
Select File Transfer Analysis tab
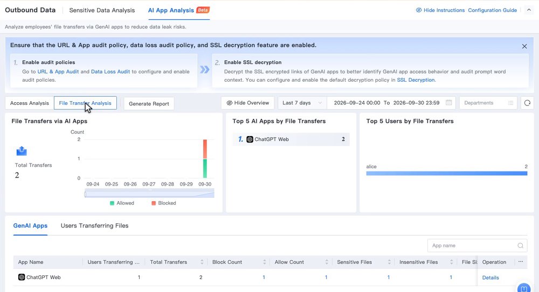click(85, 103)
